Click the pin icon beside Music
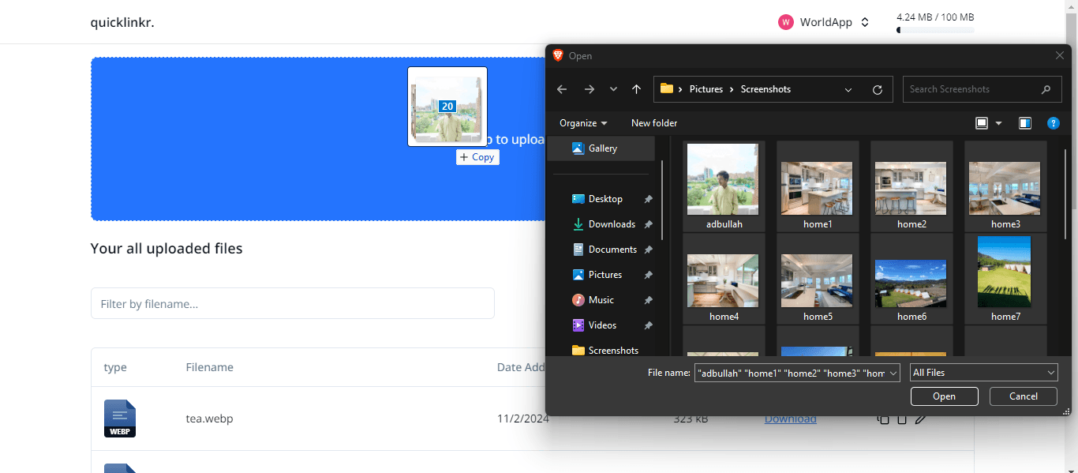Viewport: 1078px width, 473px height. coord(648,300)
